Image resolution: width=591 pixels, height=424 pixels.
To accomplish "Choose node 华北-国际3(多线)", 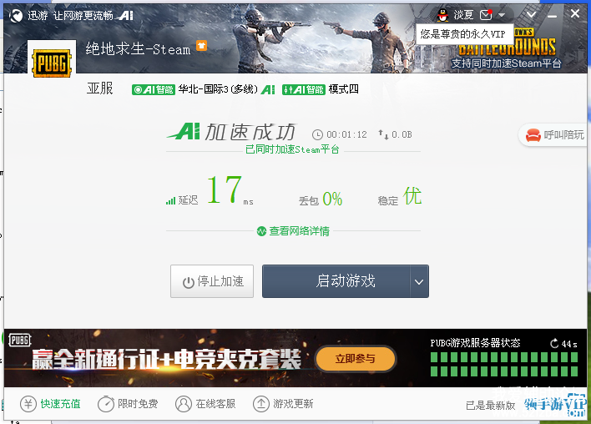I will (218, 89).
